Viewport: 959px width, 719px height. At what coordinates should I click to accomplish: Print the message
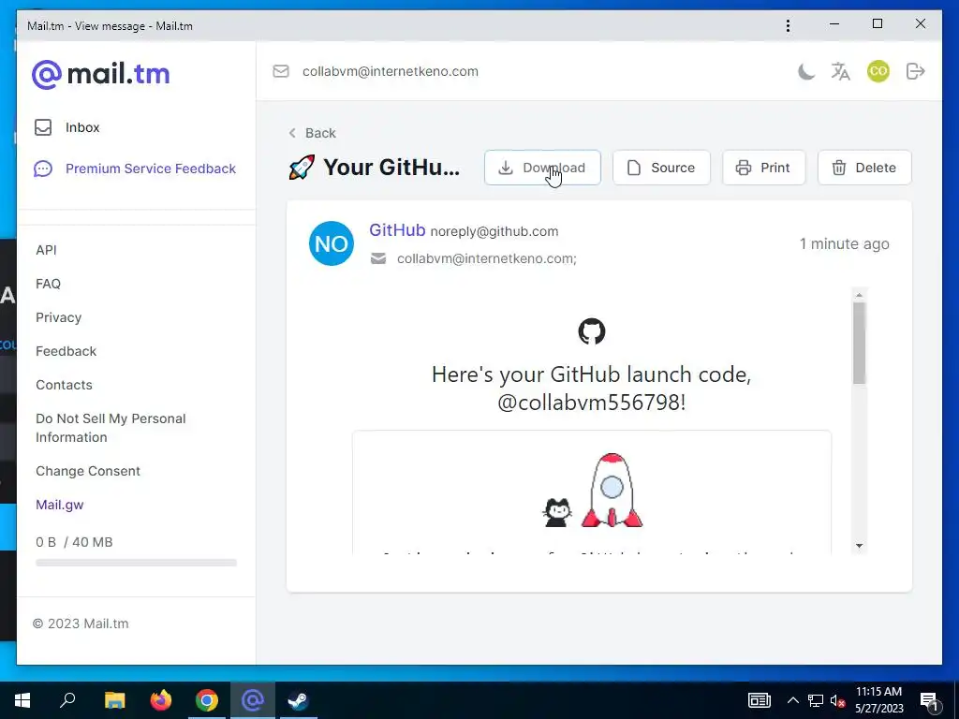coord(763,168)
